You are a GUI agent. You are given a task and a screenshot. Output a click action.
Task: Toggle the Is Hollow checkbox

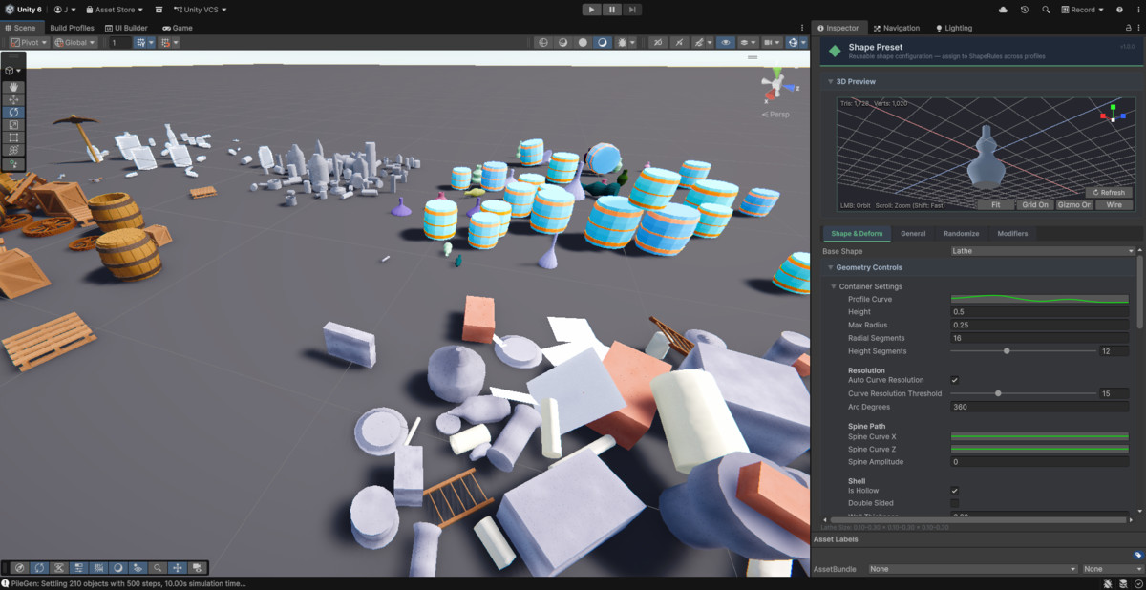point(955,491)
